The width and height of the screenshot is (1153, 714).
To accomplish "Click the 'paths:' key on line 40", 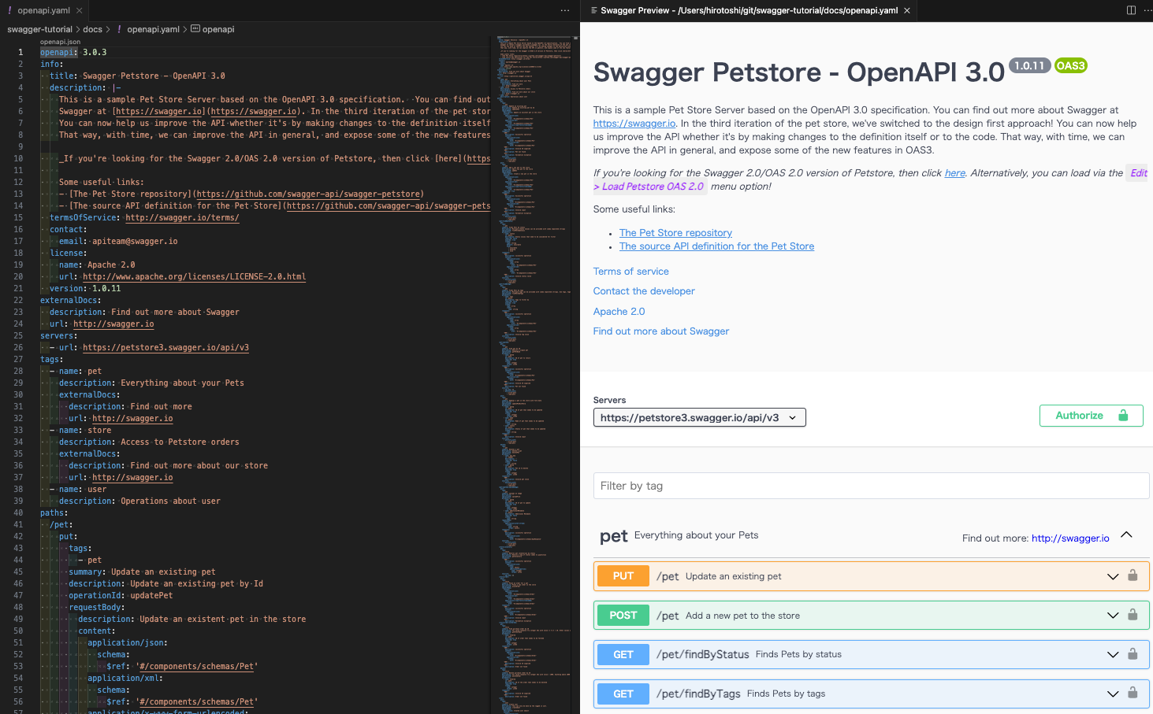I will coord(54,512).
